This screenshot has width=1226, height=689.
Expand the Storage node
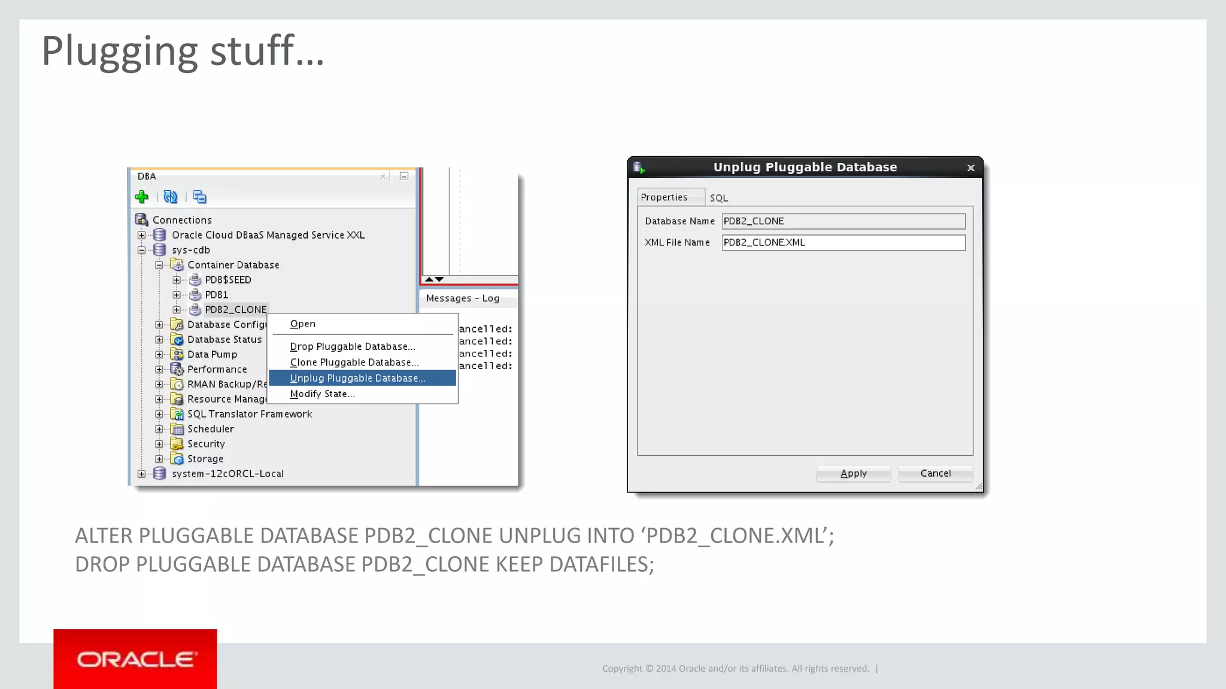(x=159, y=459)
